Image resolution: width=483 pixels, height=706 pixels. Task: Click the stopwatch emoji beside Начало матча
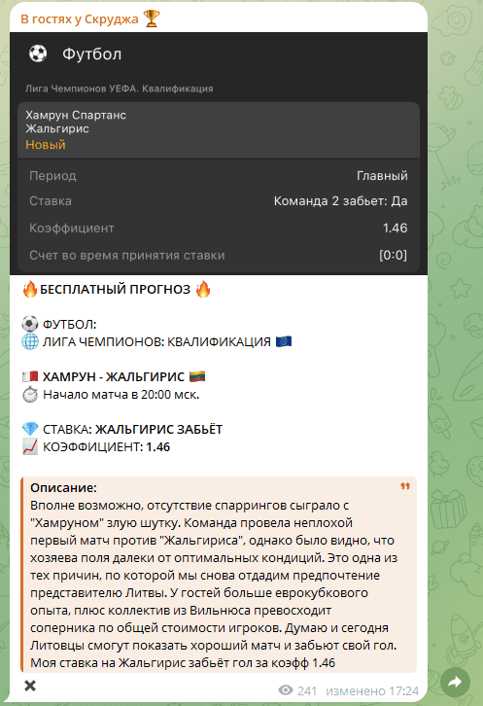[30, 395]
